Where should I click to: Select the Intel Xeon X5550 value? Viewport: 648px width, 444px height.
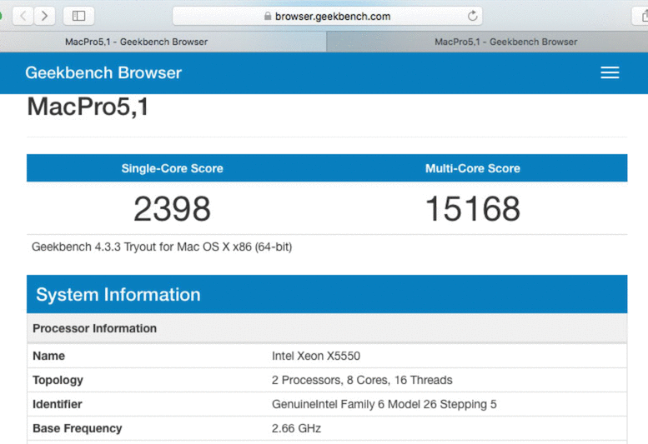[316, 356]
